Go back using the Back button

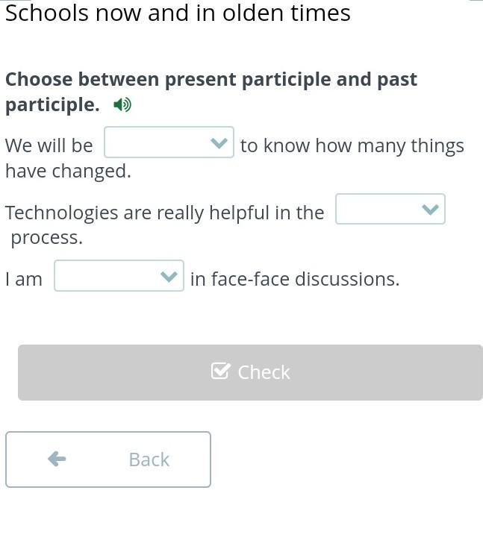[x=108, y=459]
